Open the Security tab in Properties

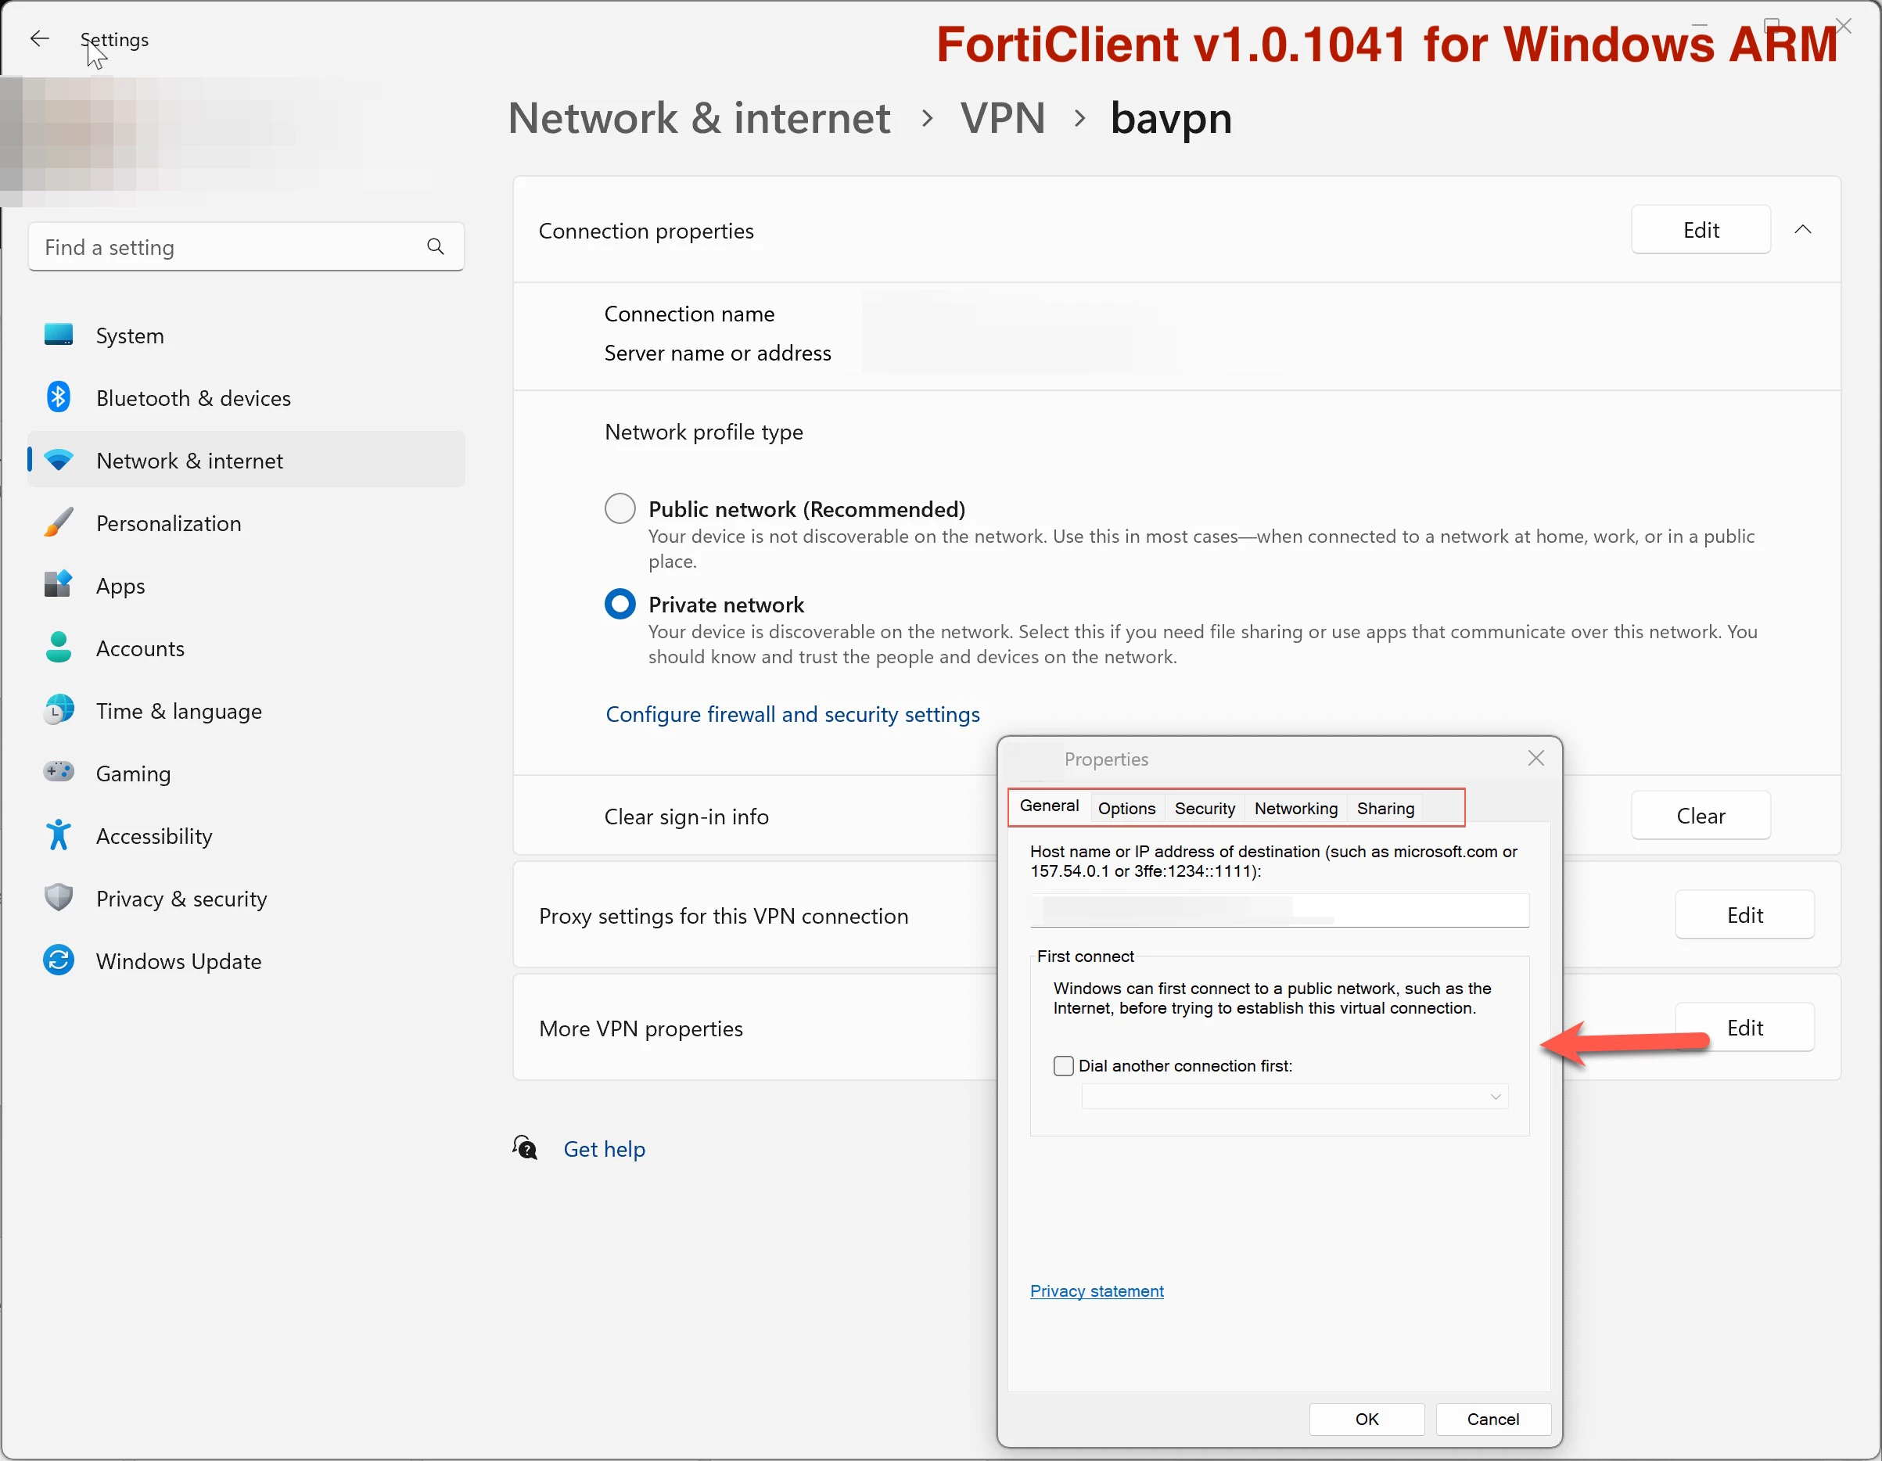(1205, 809)
